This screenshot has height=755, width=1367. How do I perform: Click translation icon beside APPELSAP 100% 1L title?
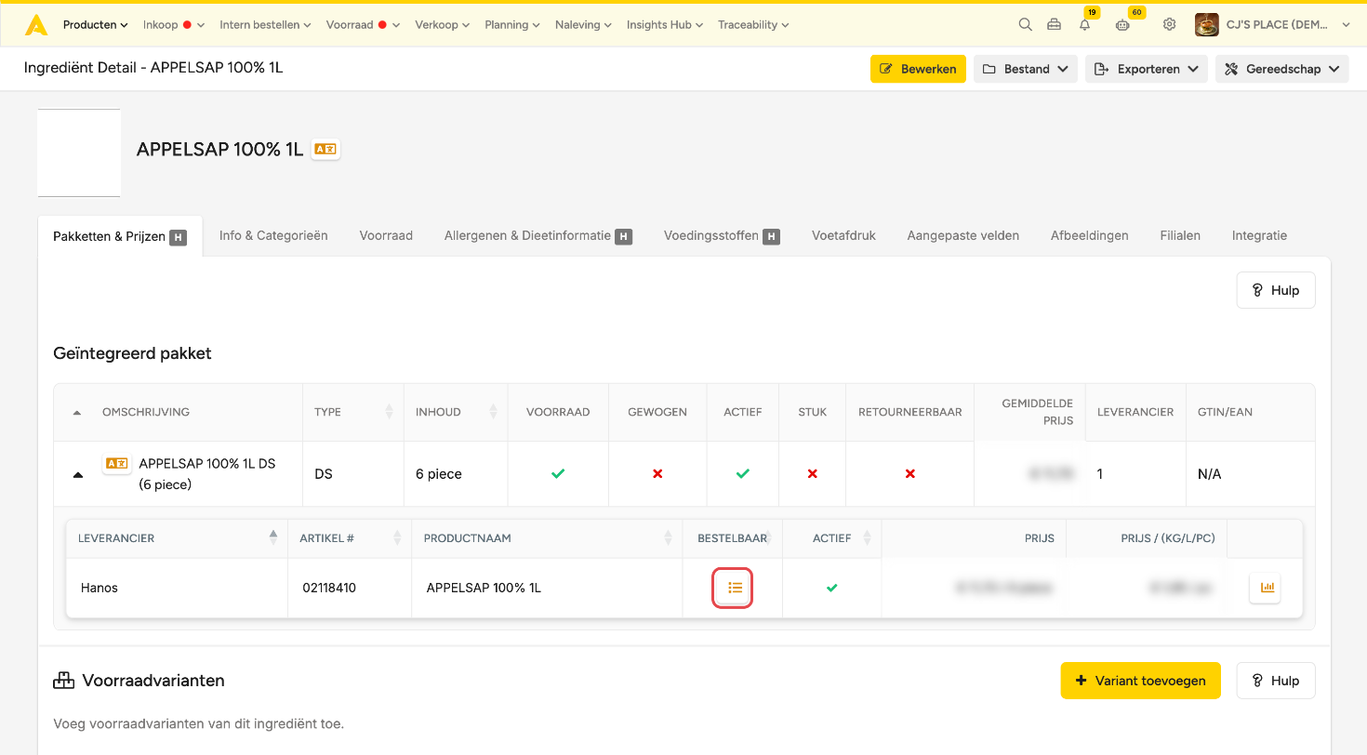(x=325, y=149)
